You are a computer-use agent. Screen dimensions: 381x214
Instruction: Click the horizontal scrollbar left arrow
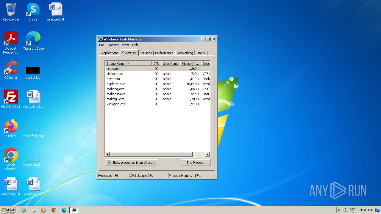[x=107, y=155]
